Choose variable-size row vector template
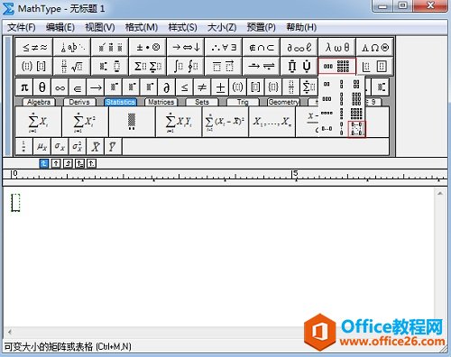Screen dimensions: 451x357 coord(327,129)
